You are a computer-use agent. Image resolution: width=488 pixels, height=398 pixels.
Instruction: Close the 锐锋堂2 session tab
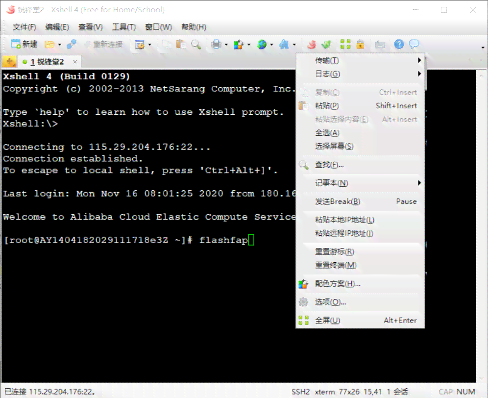coord(75,62)
